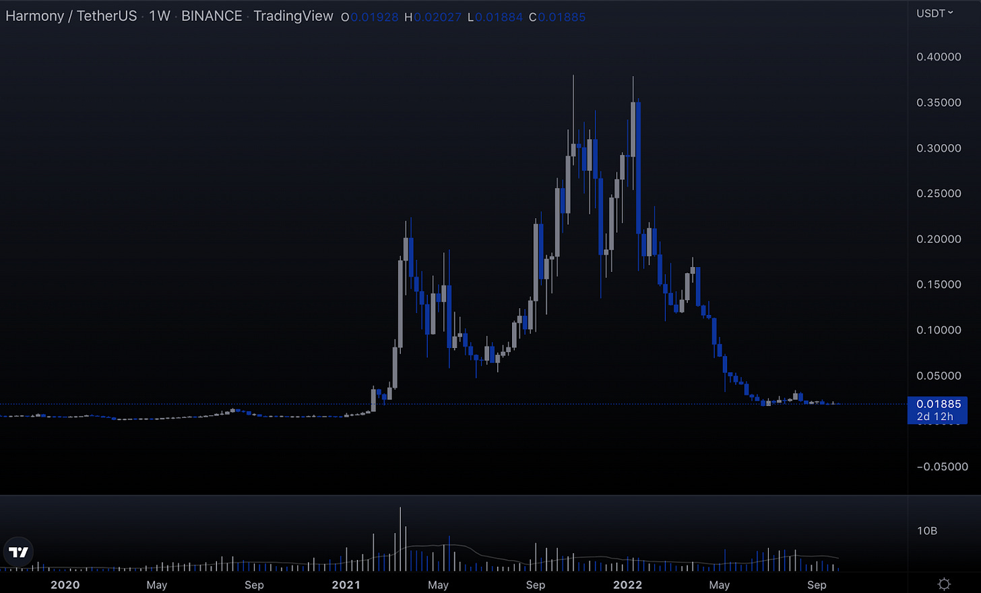Click the Sep label before 2021
The width and height of the screenshot is (981, 593).
(254, 585)
